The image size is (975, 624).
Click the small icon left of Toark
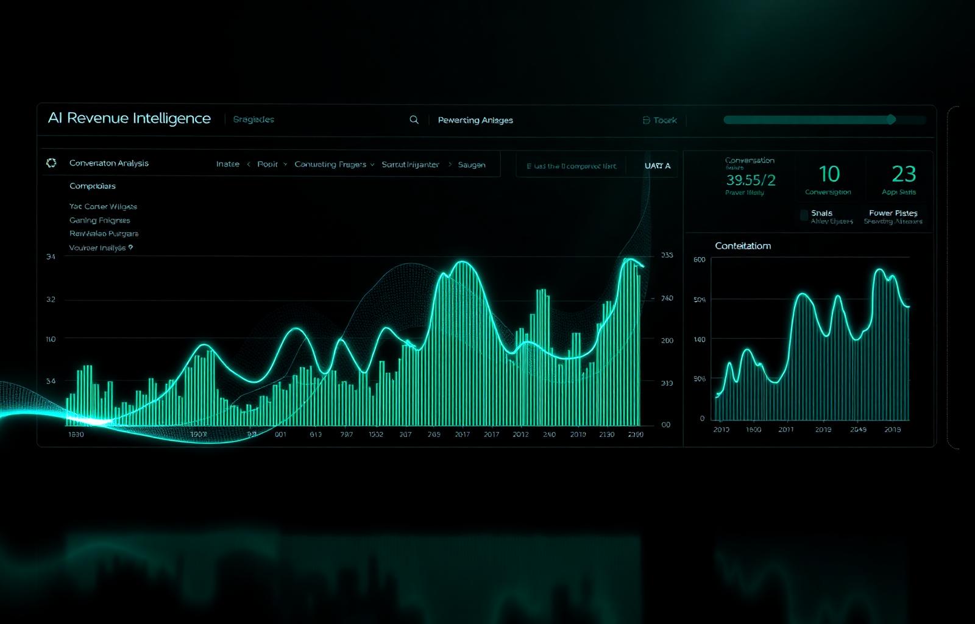[x=646, y=121]
